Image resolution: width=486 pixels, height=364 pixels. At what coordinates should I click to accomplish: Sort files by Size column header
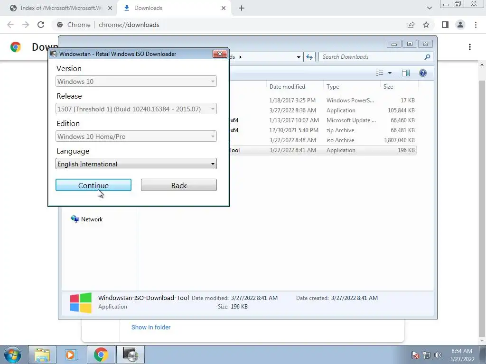(x=388, y=87)
